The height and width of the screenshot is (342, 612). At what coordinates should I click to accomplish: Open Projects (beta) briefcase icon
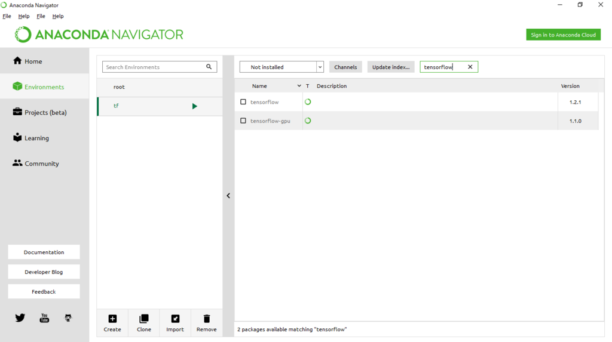17,112
